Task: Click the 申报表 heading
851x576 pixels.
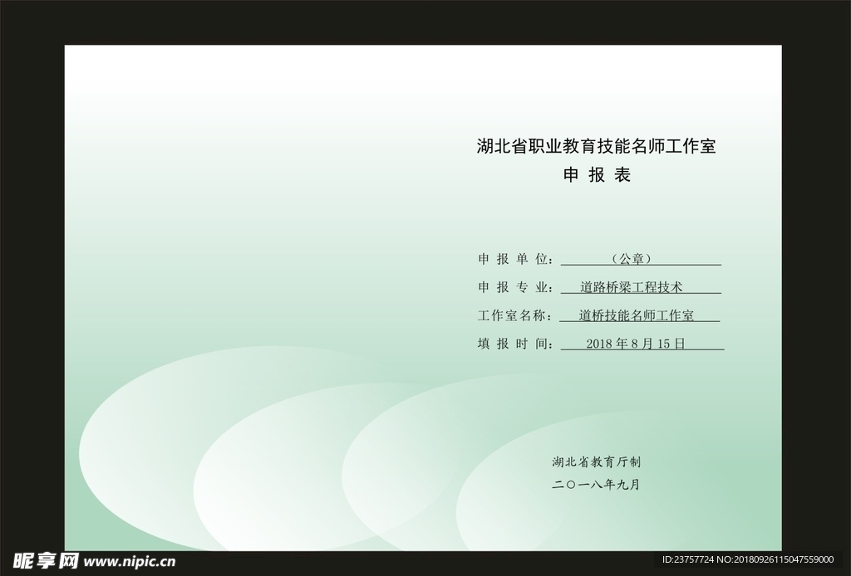Action: pos(597,175)
